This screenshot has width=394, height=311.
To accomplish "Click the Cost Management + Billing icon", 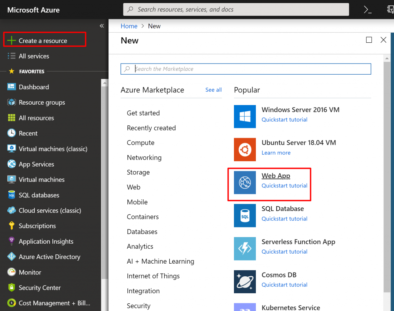I will click(x=12, y=303).
